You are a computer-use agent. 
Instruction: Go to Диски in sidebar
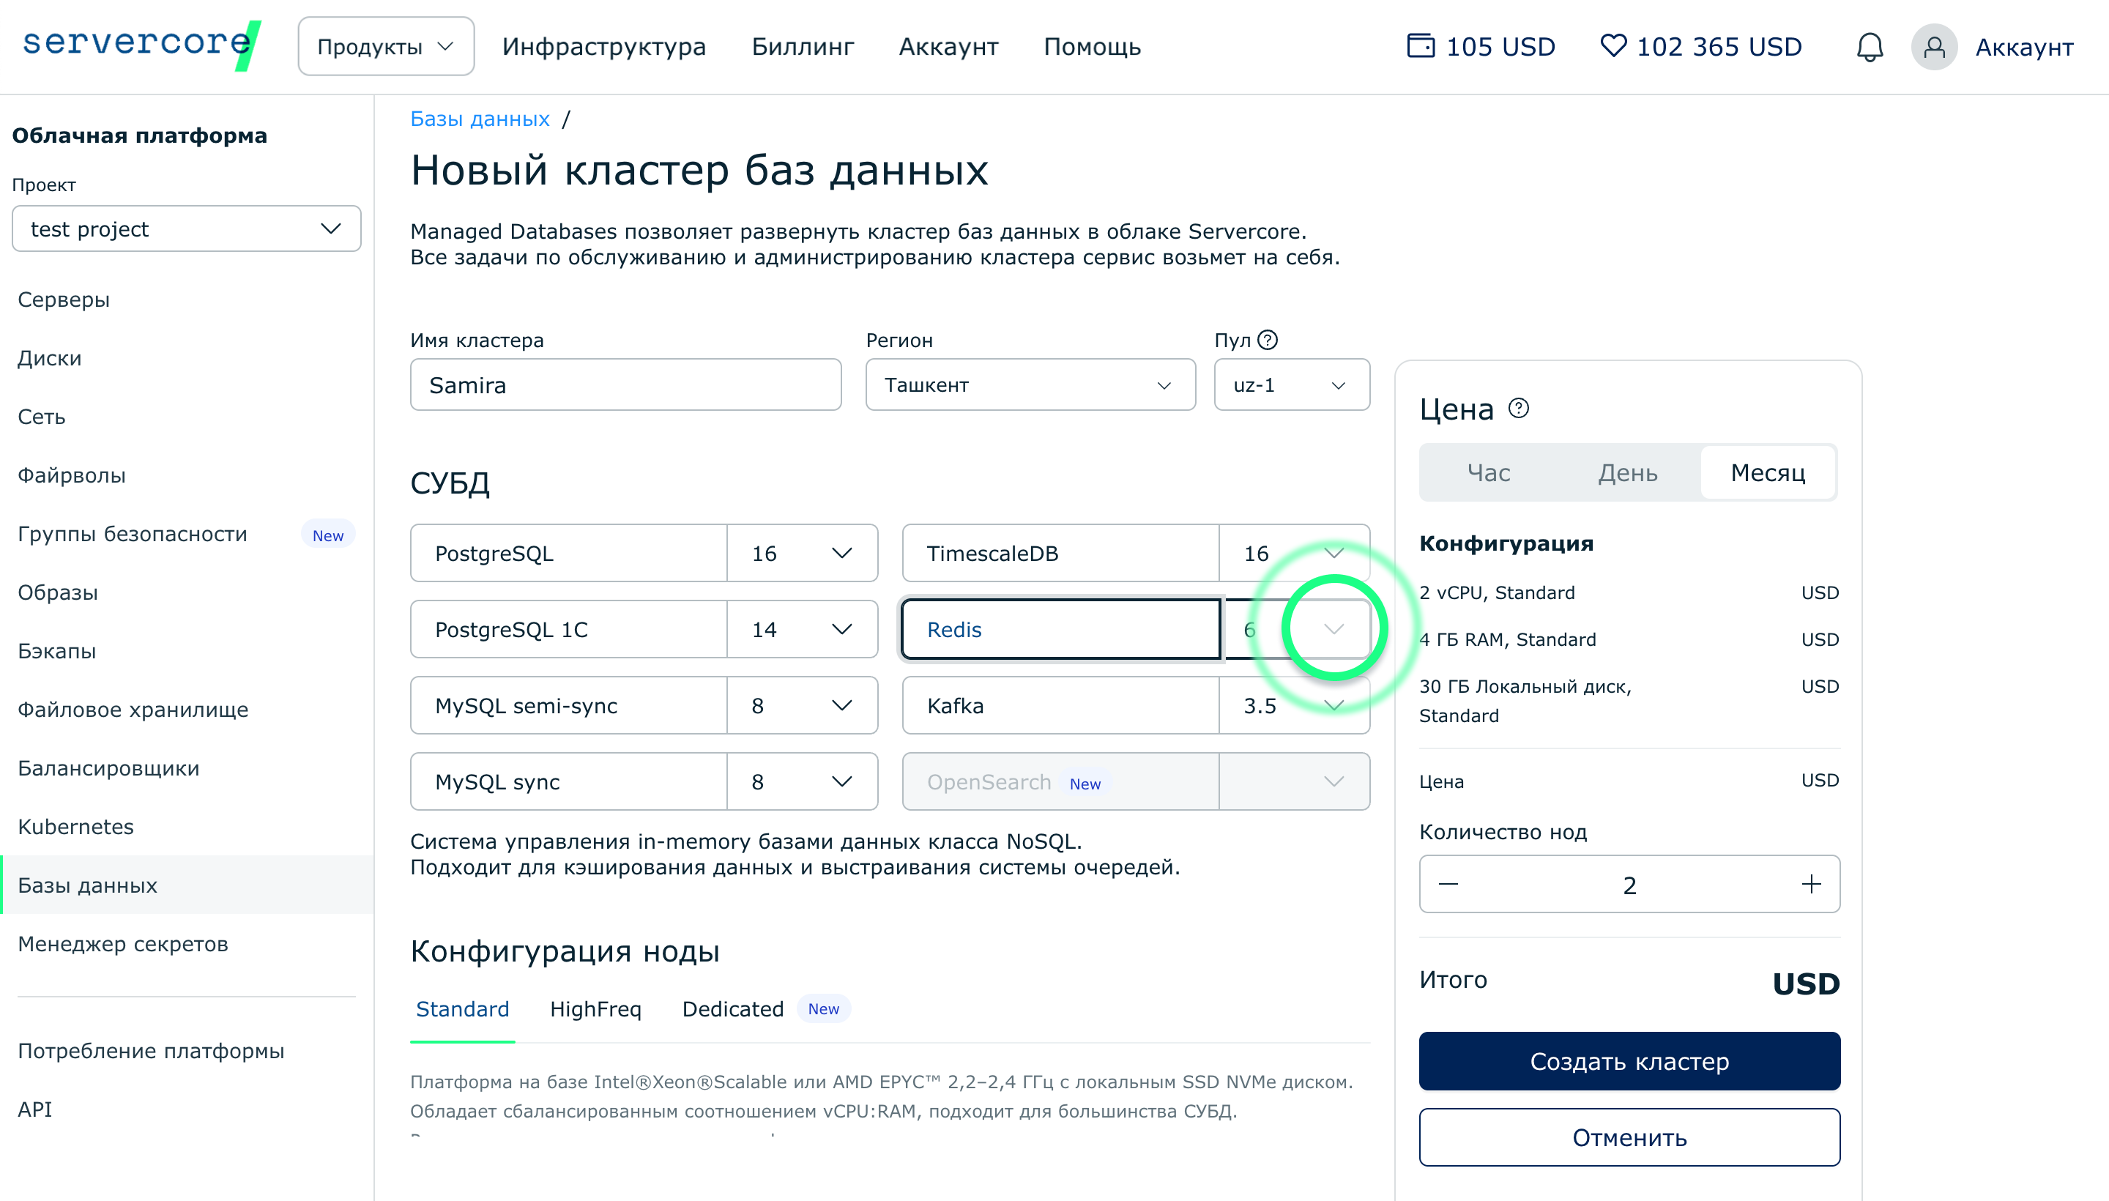50,357
